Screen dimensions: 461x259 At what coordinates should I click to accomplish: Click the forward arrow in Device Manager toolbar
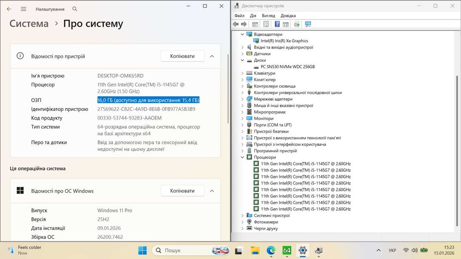[244, 24]
